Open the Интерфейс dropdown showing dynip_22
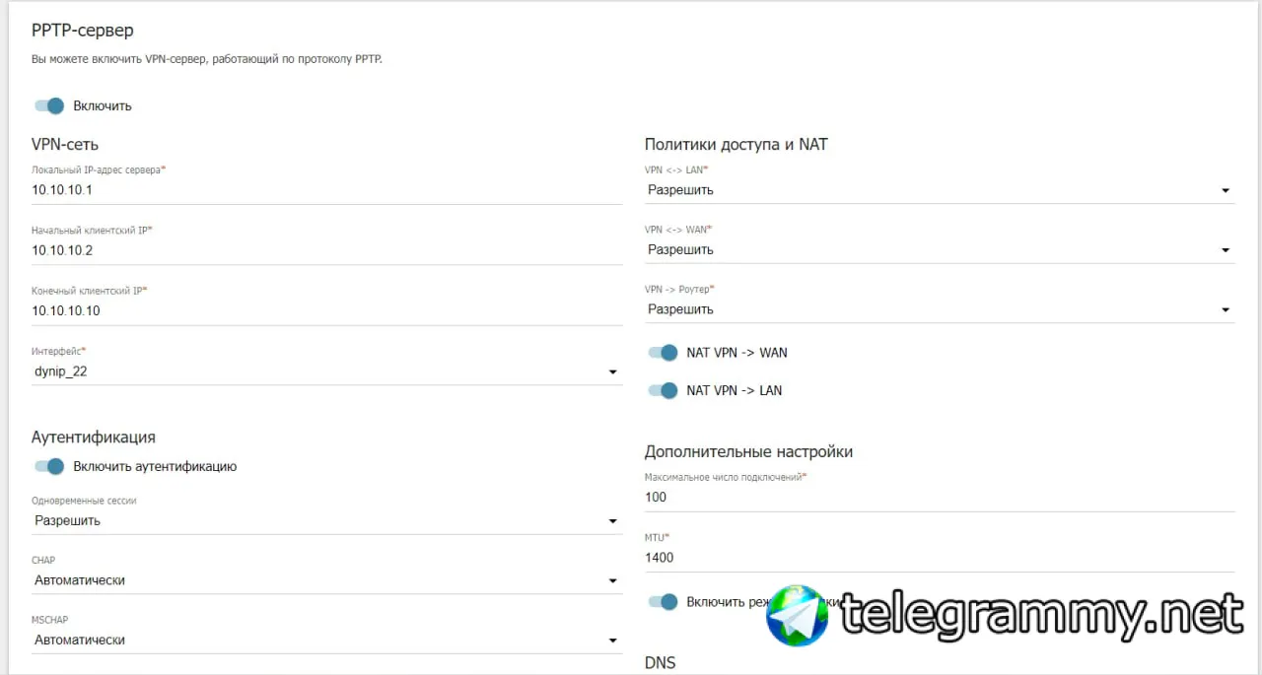Viewport: 1262px width, 675px height. [x=326, y=372]
